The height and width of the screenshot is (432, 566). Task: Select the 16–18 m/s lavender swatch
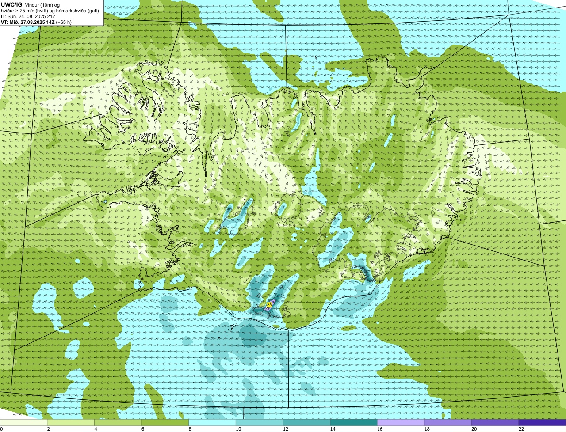point(400,423)
